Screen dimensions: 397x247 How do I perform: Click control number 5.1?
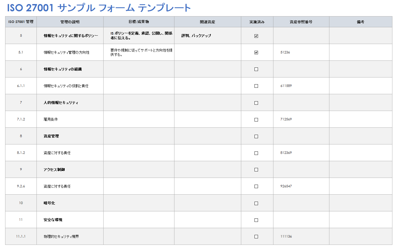pyautogui.click(x=21, y=52)
